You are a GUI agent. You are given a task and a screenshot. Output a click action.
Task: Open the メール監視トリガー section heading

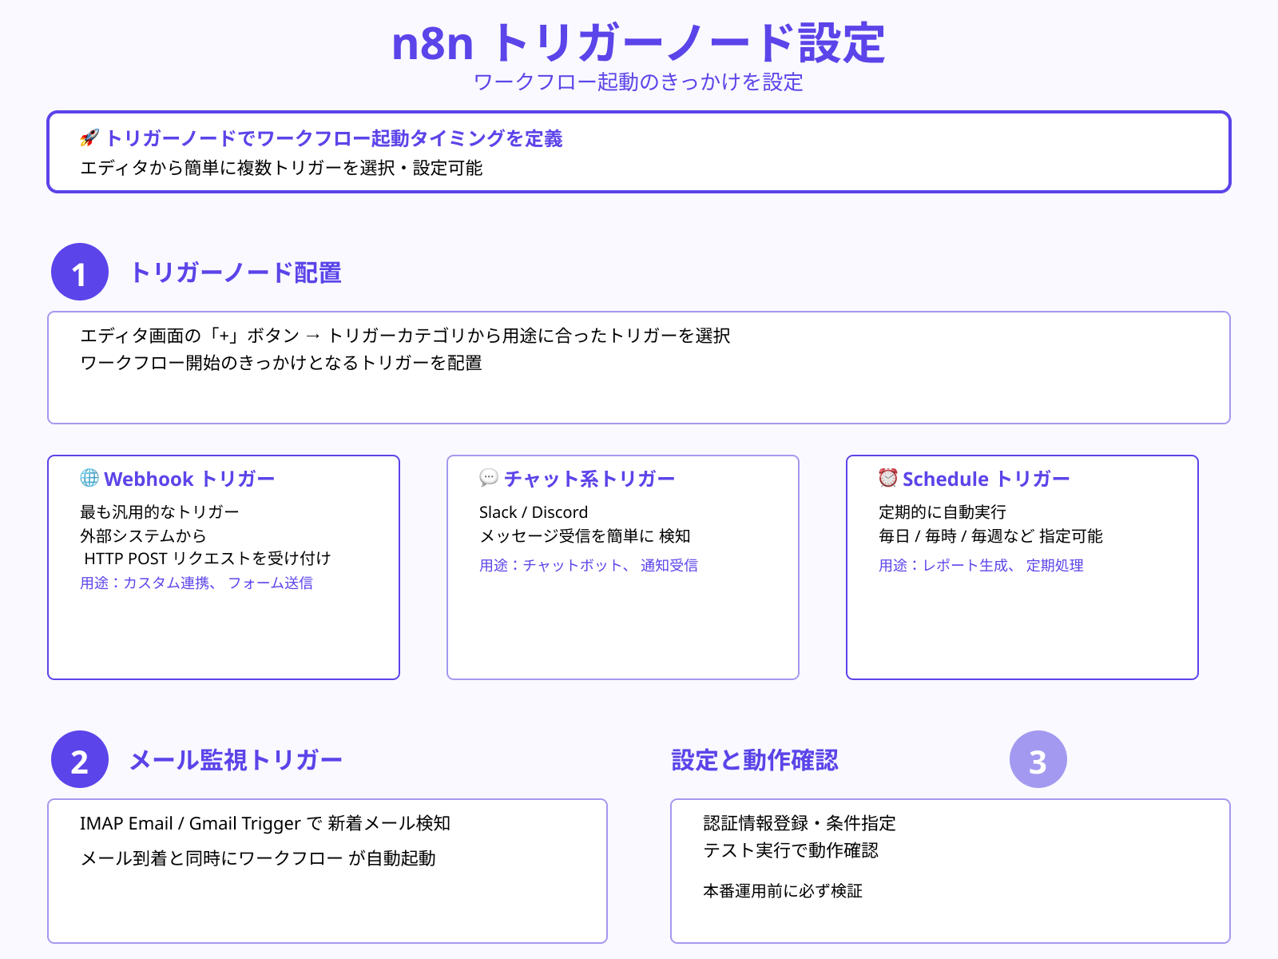pos(236,760)
